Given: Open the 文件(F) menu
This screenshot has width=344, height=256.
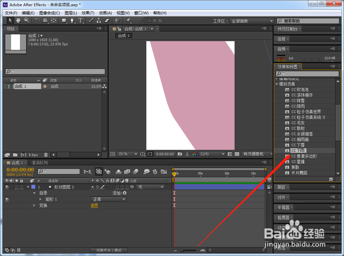Looking at the screenshot, I should coord(11,13).
